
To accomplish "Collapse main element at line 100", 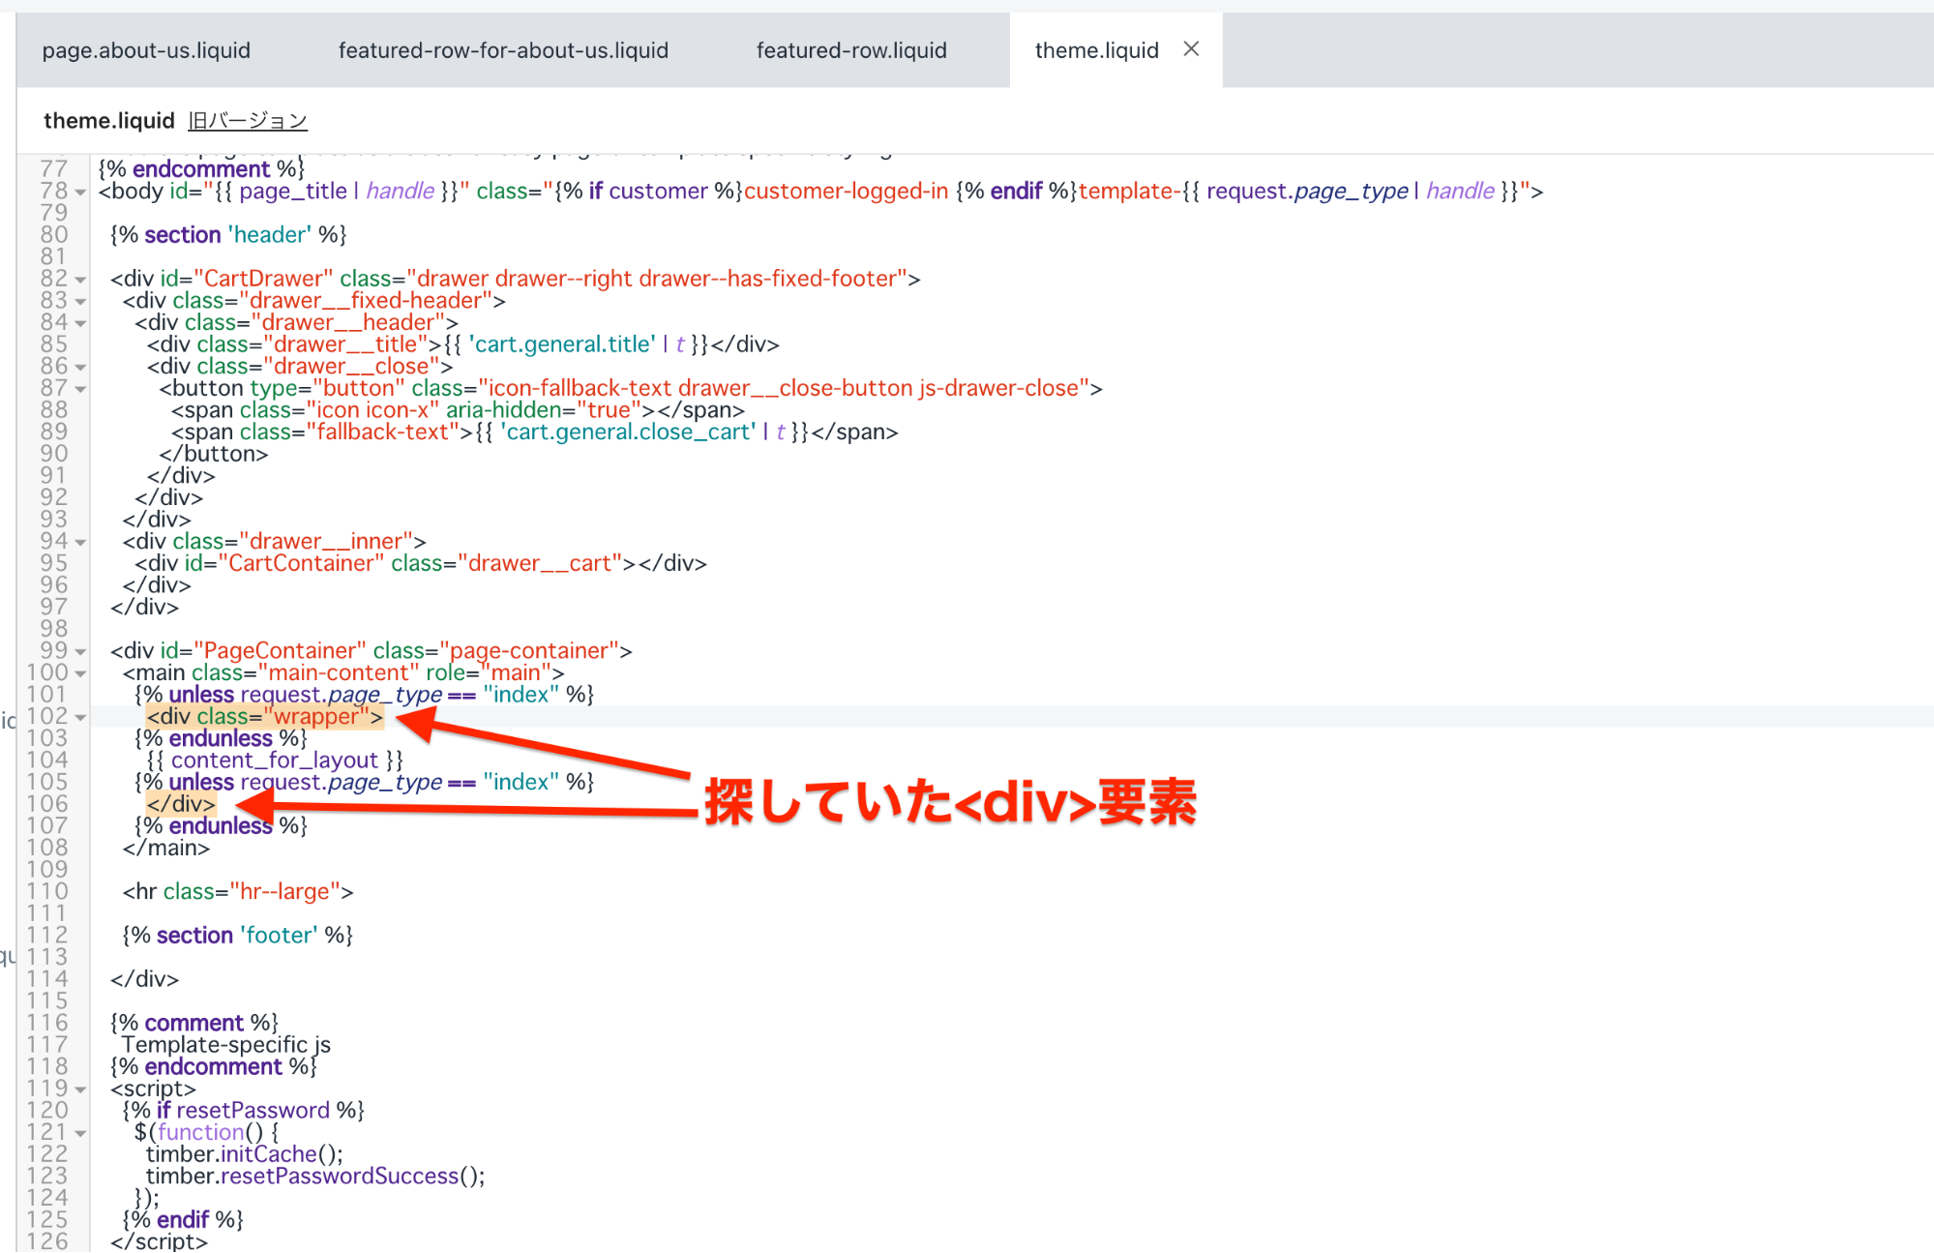I will pos(81,673).
